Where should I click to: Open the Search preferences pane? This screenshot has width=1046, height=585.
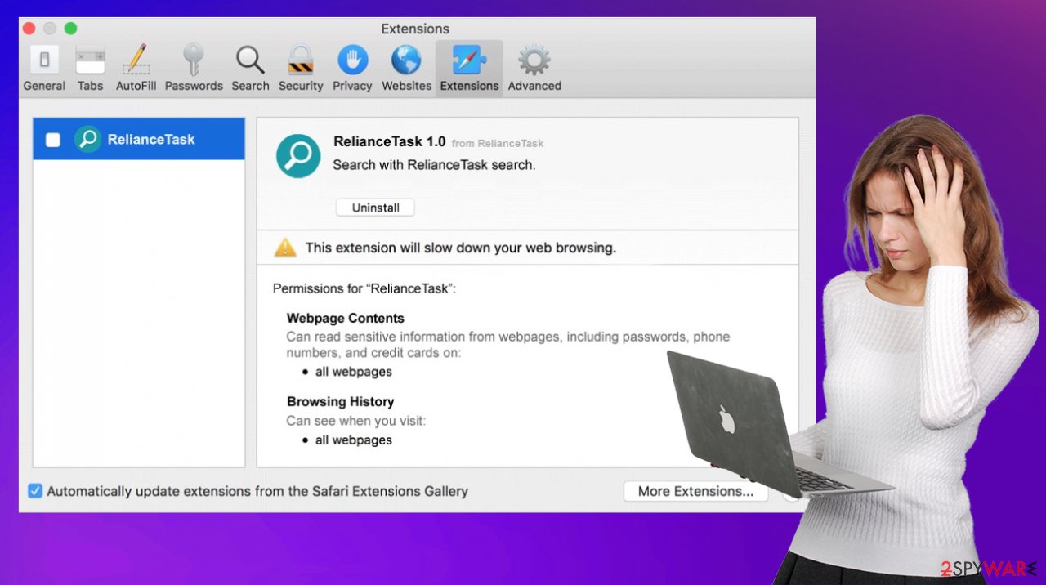point(250,69)
